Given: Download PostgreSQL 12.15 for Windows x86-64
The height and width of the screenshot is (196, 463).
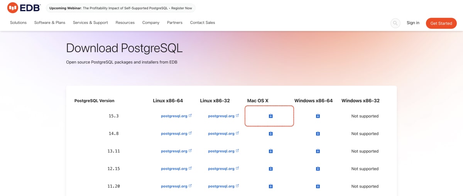Looking at the screenshot, I should (318, 169).
